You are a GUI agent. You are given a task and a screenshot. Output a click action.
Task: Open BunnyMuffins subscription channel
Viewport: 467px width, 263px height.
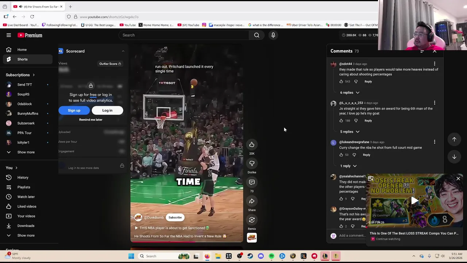(x=28, y=114)
